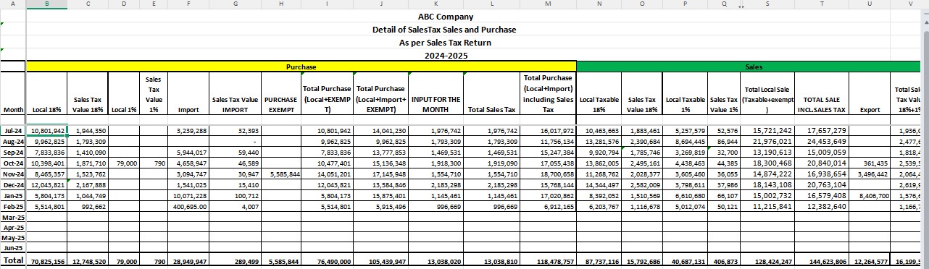
Task: Select the 'Jun-25' month row label
Action: (x=14, y=247)
